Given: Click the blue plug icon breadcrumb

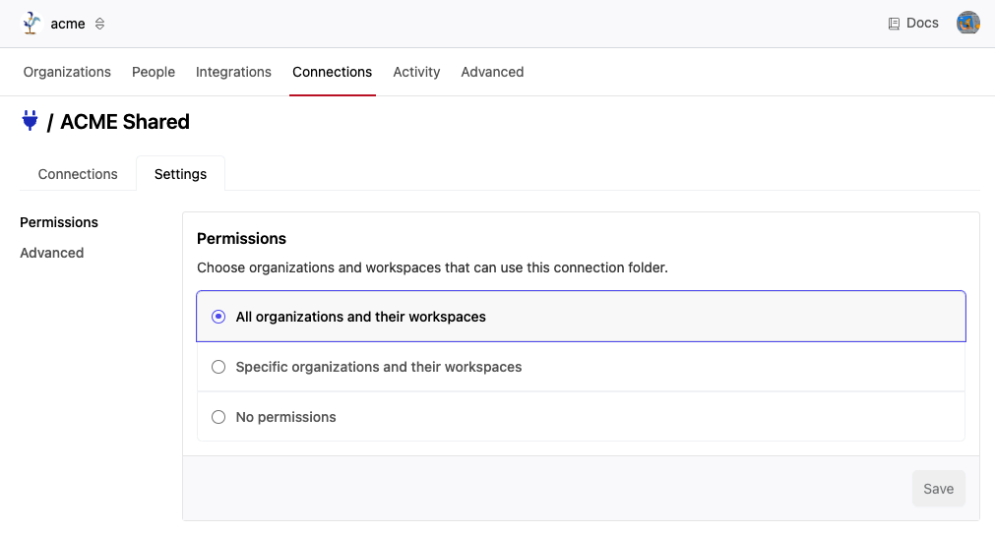Looking at the screenshot, I should [30, 121].
